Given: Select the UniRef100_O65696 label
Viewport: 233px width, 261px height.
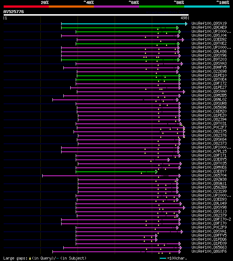Looking at the screenshot, I should coord(209,107).
